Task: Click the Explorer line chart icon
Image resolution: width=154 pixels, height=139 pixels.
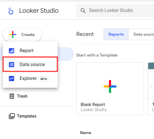Action: coord(12,78)
